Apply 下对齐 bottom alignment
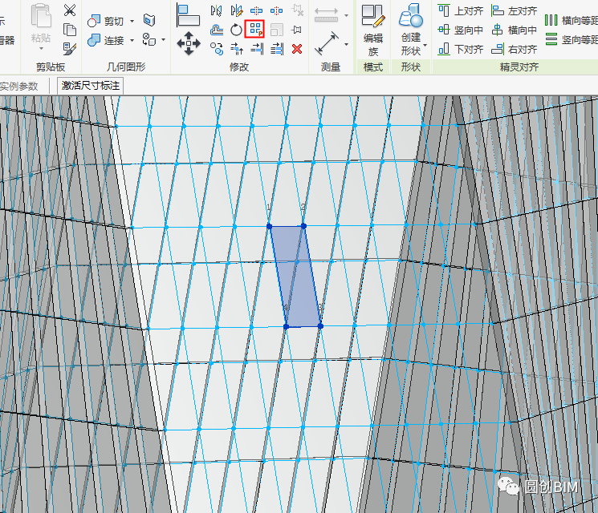 tap(460, 49)
